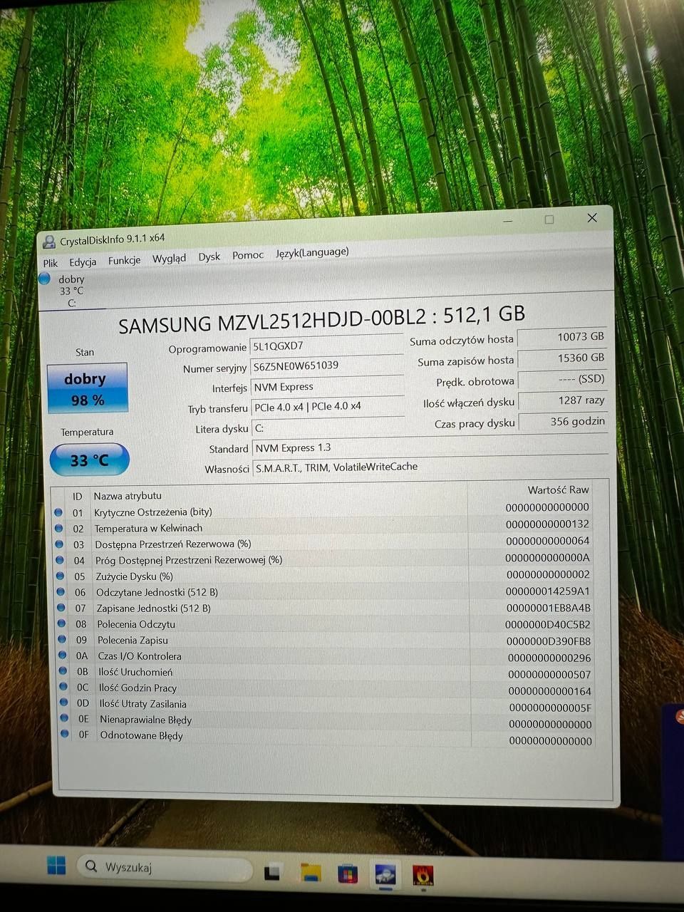Image resolution: width=684 pixels, height=912 pixels.
Task: Click the Interfejs field NVM Express
Action: [x=328, y=386]
